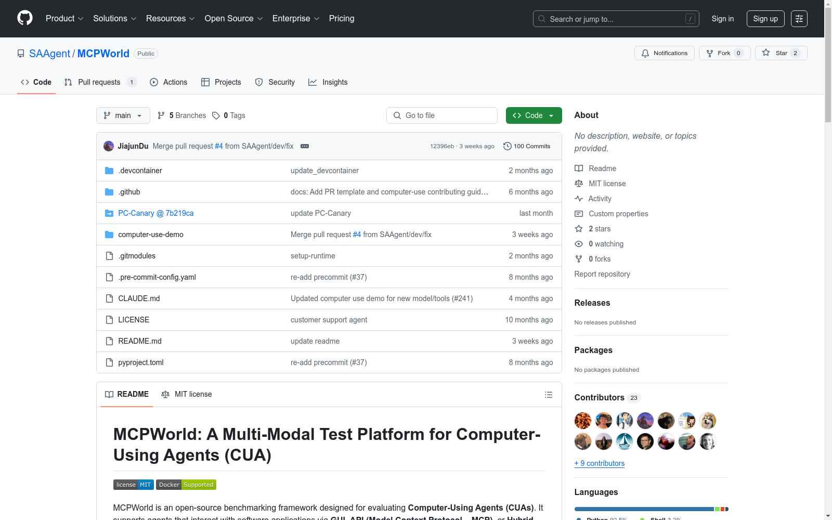
Task: Open the command palette icon in header
Action: (799, 19)
